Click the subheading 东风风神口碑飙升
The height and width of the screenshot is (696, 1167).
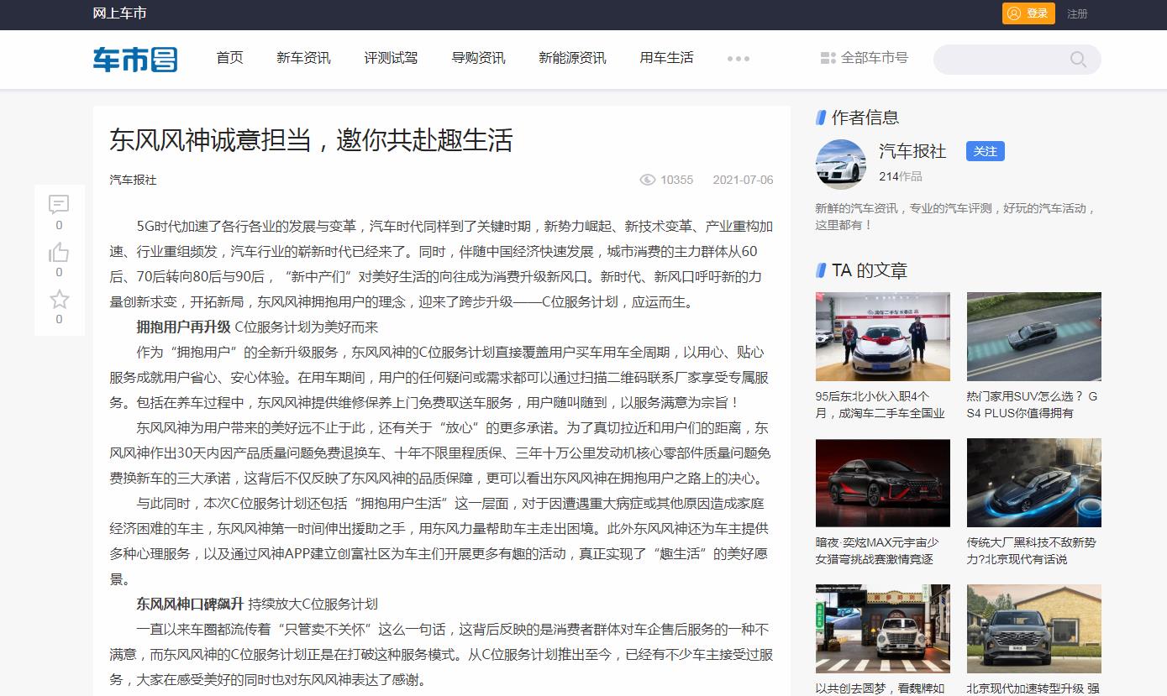(190, 604)
